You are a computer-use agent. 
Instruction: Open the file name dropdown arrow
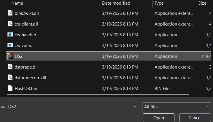pyautogui.click(x=135, y=107)
